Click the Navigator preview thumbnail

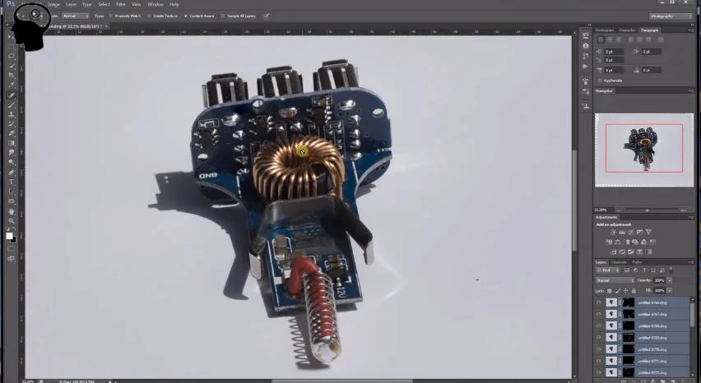point(644,150)
